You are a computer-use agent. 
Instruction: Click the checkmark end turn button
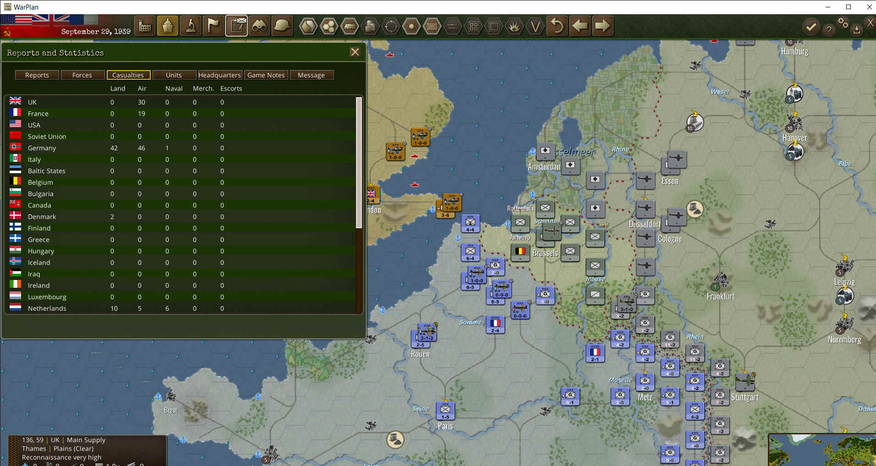click(x=811, y=27)
